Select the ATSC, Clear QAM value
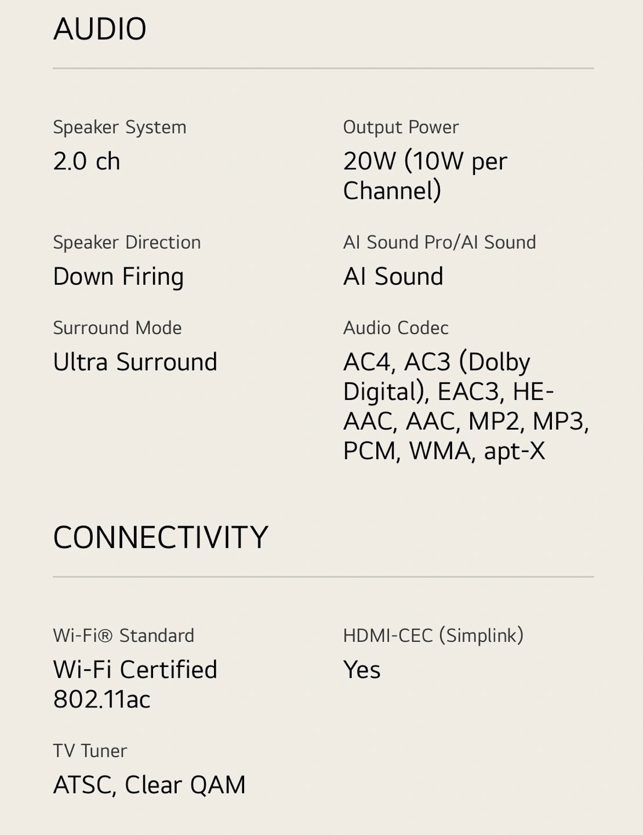643x835 pixels. [149, 785]
